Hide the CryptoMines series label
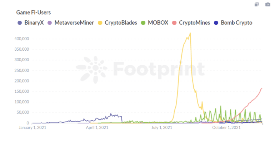 coord(194,23)
